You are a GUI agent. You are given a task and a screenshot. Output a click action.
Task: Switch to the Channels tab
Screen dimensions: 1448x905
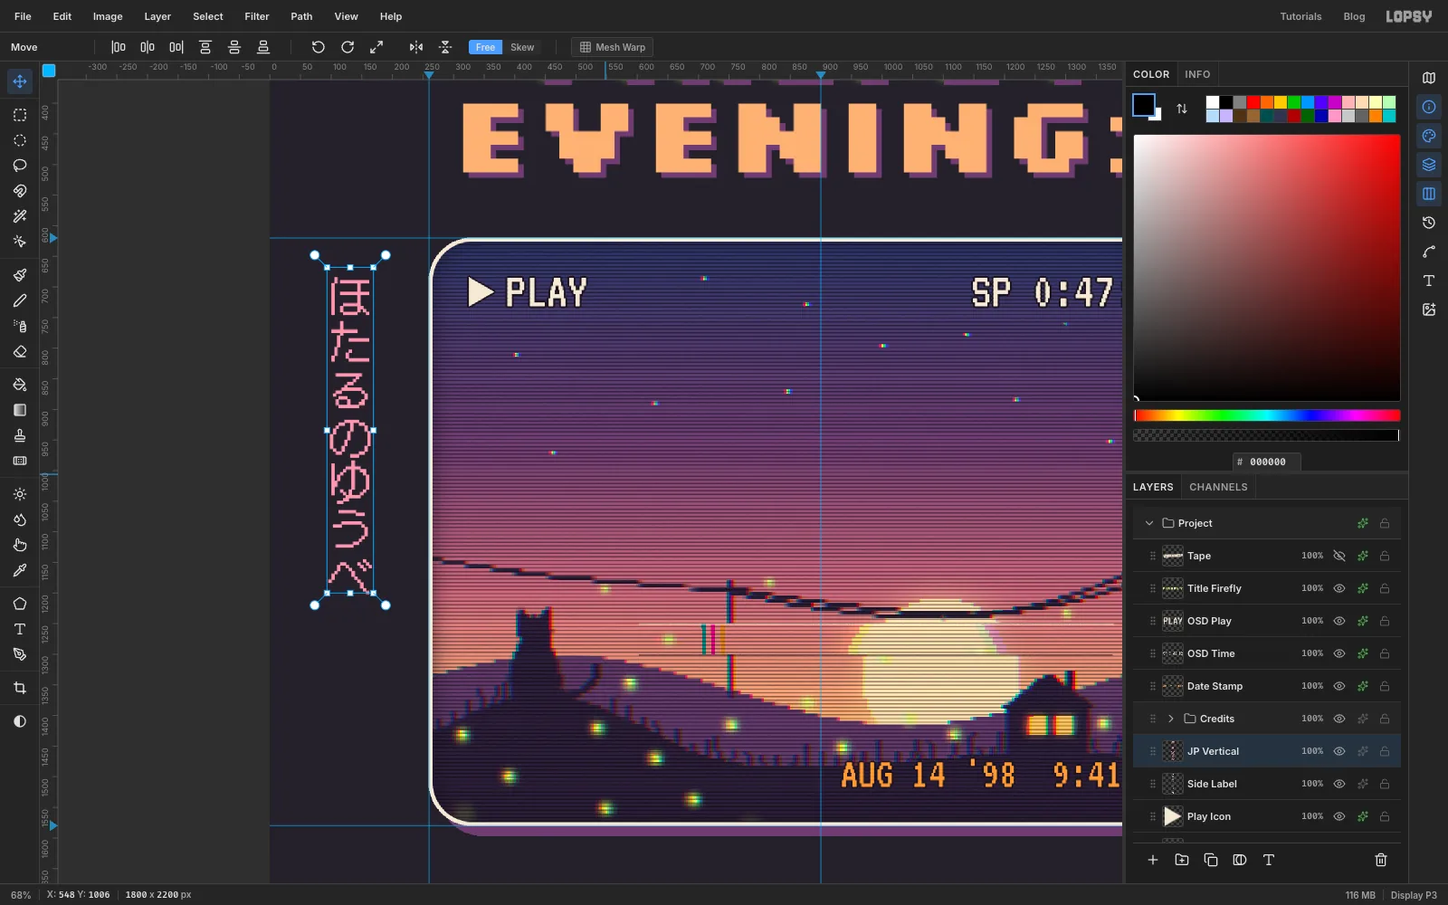[1218, 487]
